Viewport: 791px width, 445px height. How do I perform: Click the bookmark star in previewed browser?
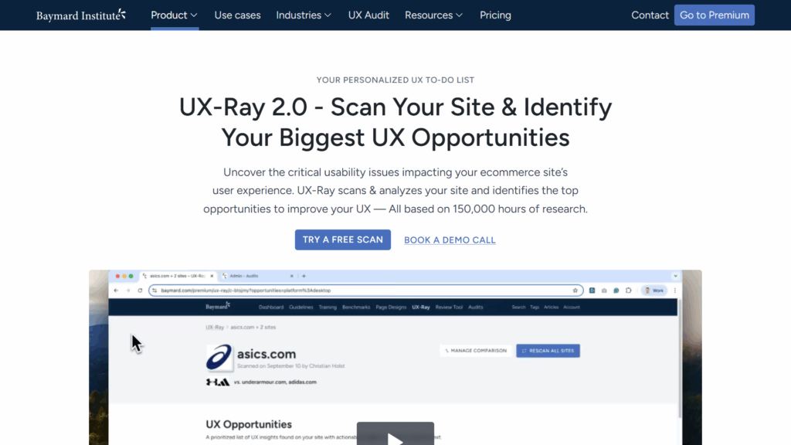point(575,290)
